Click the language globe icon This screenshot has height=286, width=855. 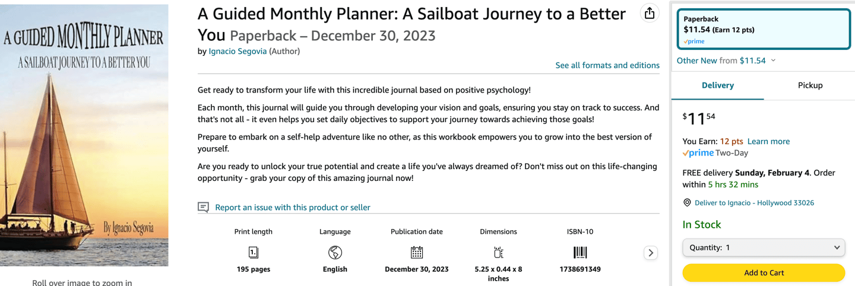click(x=335, y=253)
